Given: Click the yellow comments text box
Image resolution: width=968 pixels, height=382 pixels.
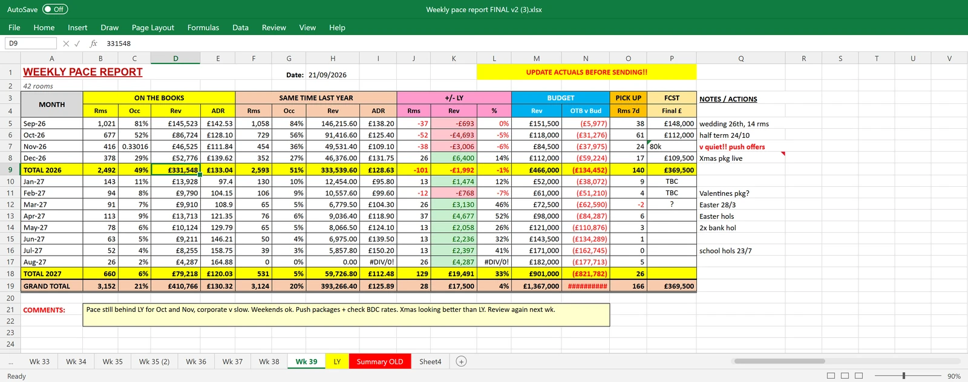Looking at the screenshot, I should (346, 315).
